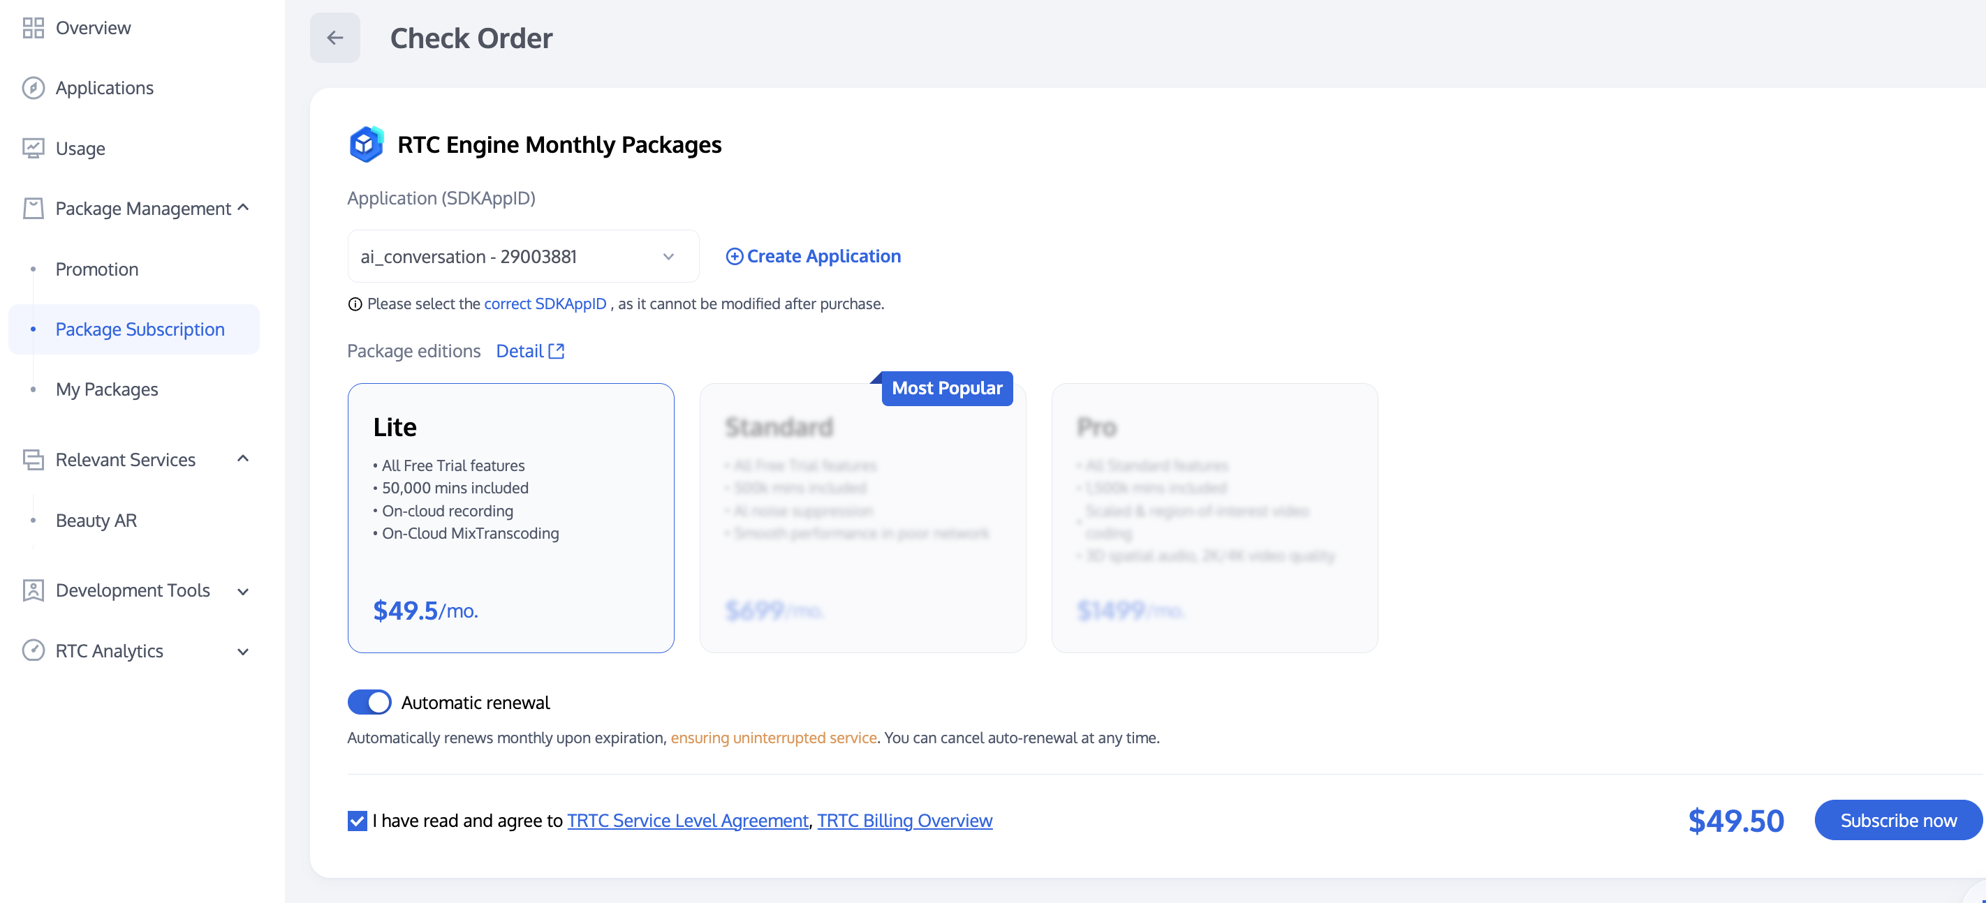Click the Development Tools icon
Viewport: 1986px width, 903px height.
pyautogui.click(x=33, y=590)
